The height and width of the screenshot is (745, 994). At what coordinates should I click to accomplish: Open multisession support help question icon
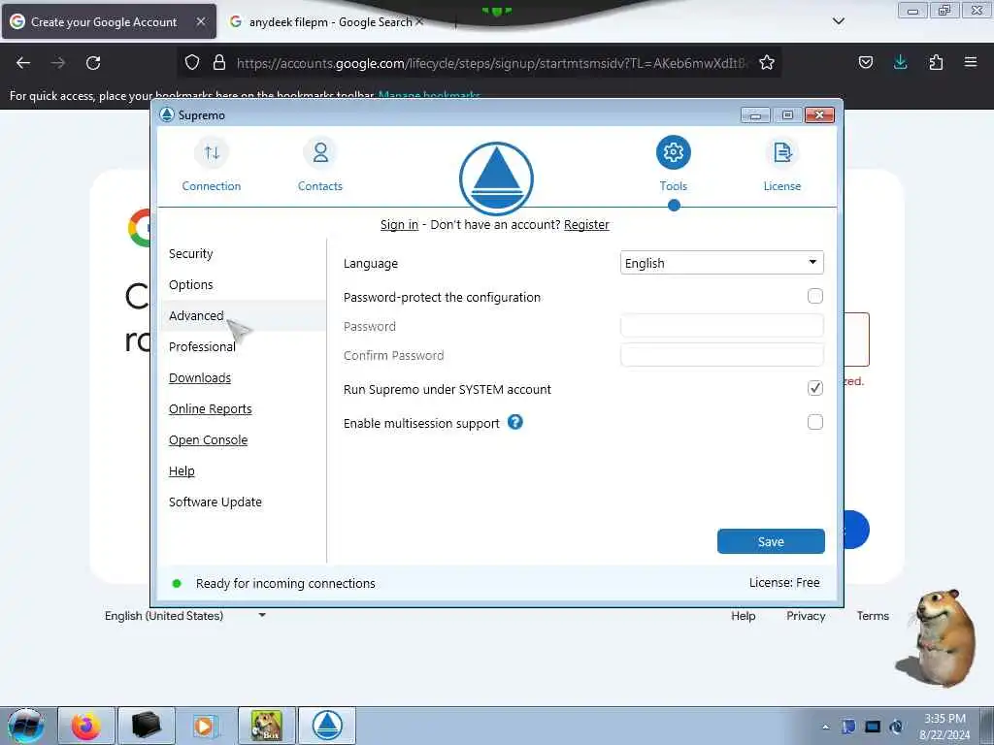tap(515, 422)
